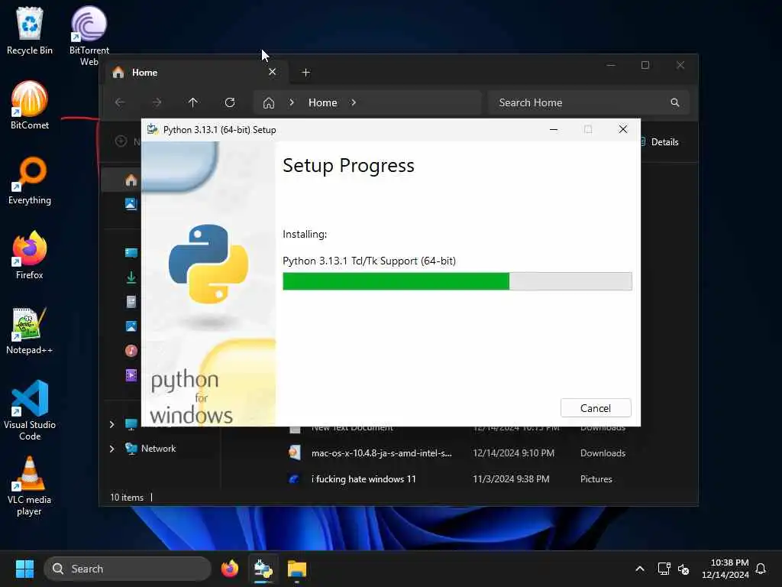Open the Details pane button
Screen dimensions: 782x587
click(x=659, y=141)
